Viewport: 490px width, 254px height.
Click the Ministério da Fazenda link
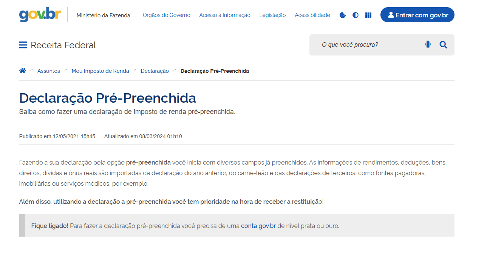pos(103,15)
